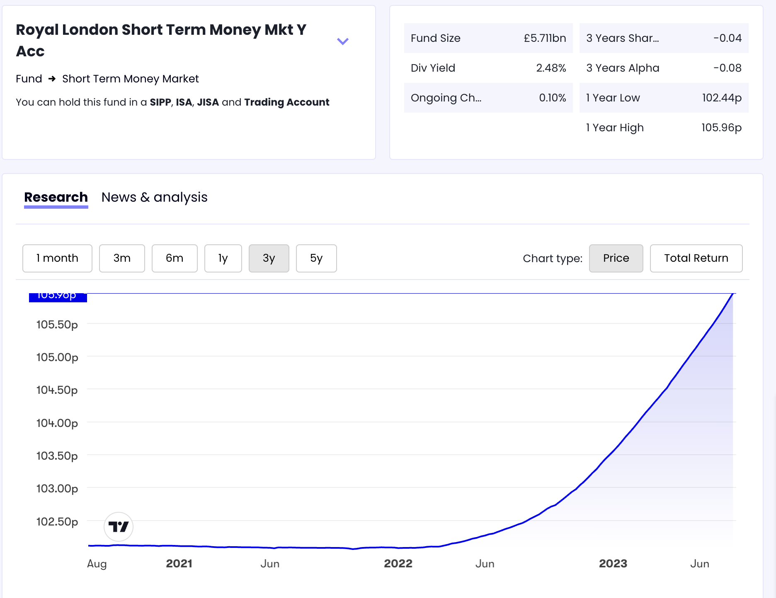Click the truncated 3 Years Shar... label
The height and width of the screenshot is (598, 776).
(622, 38)
